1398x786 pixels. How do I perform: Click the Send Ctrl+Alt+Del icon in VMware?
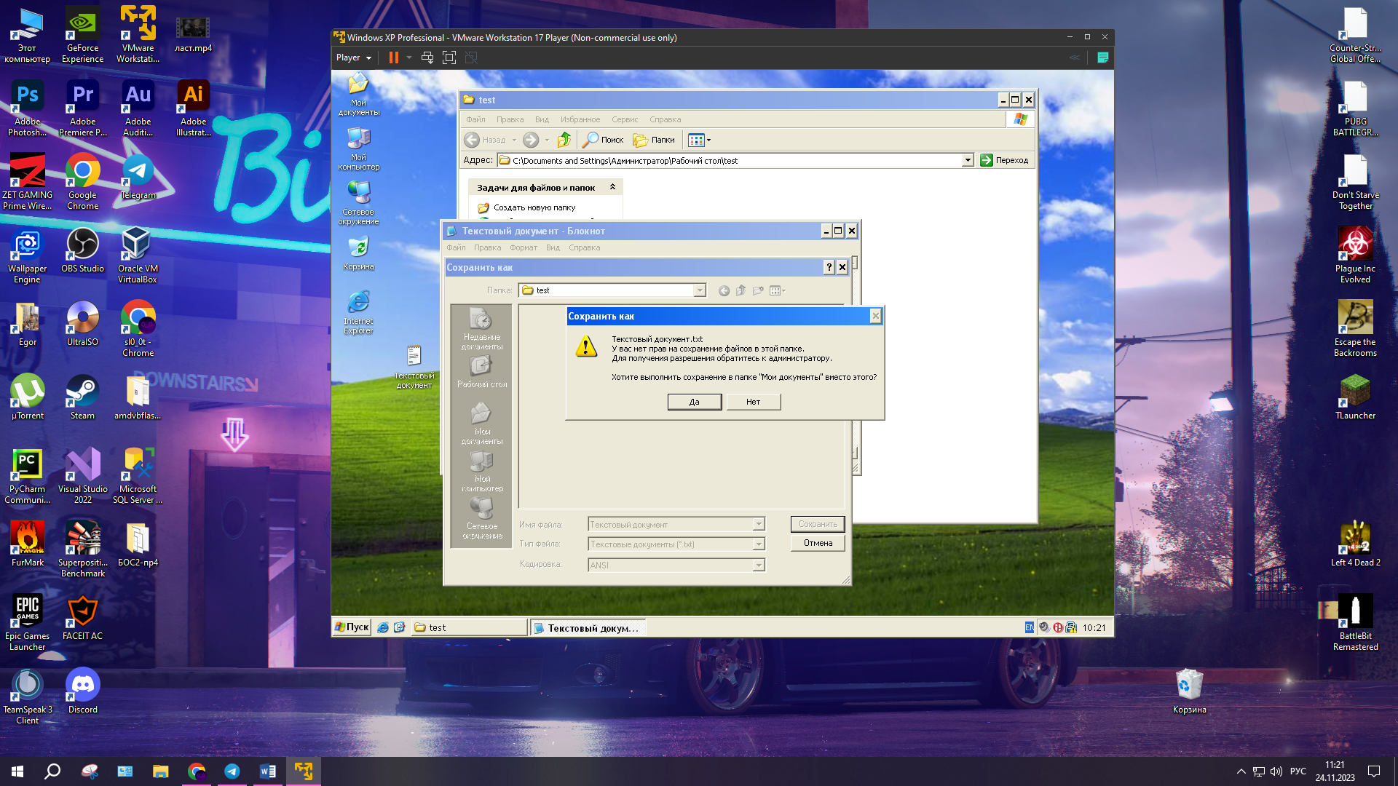click(427, 57)
